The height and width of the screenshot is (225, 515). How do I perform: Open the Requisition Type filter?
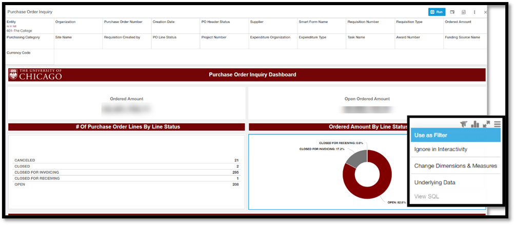pos(419,26)
